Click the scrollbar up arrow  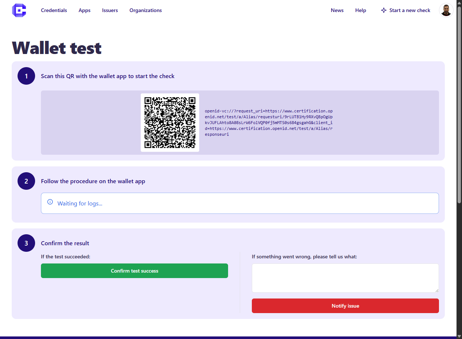(x=459, y=3)
